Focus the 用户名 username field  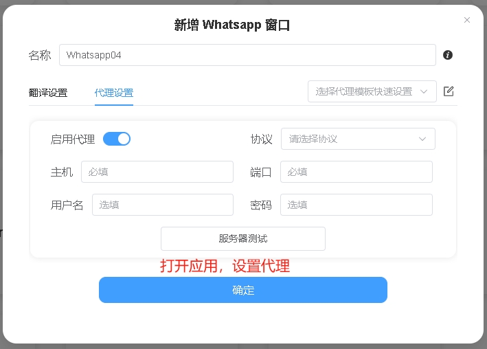coord(163,205)
